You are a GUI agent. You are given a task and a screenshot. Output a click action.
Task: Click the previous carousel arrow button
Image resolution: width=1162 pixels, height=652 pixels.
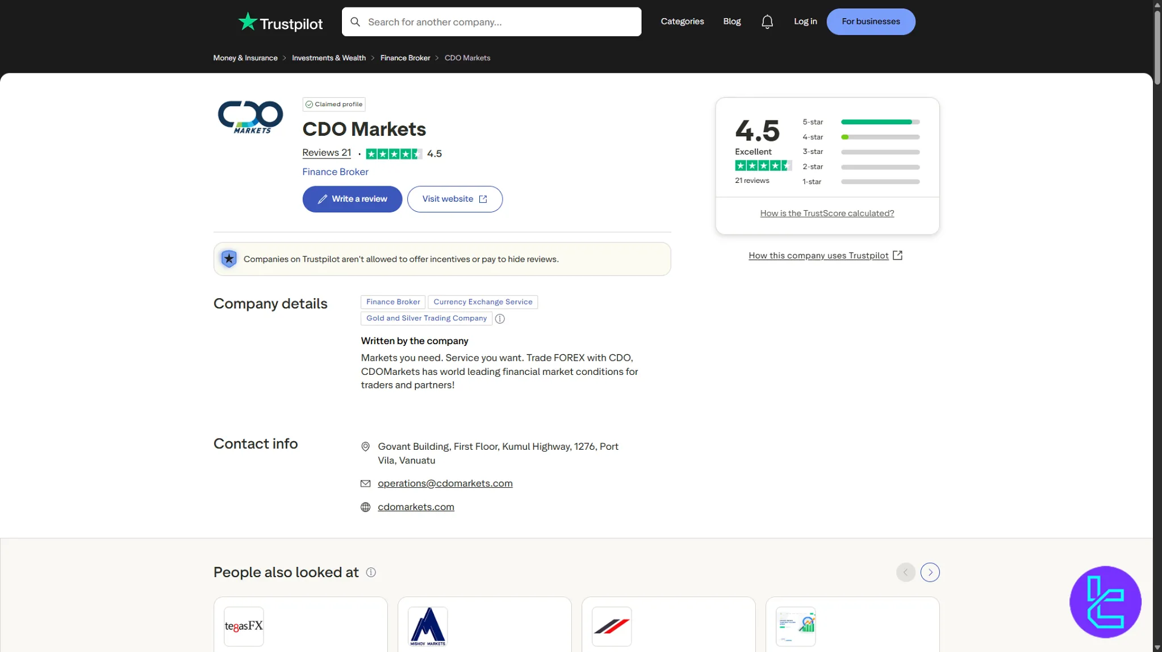[905, 572]
